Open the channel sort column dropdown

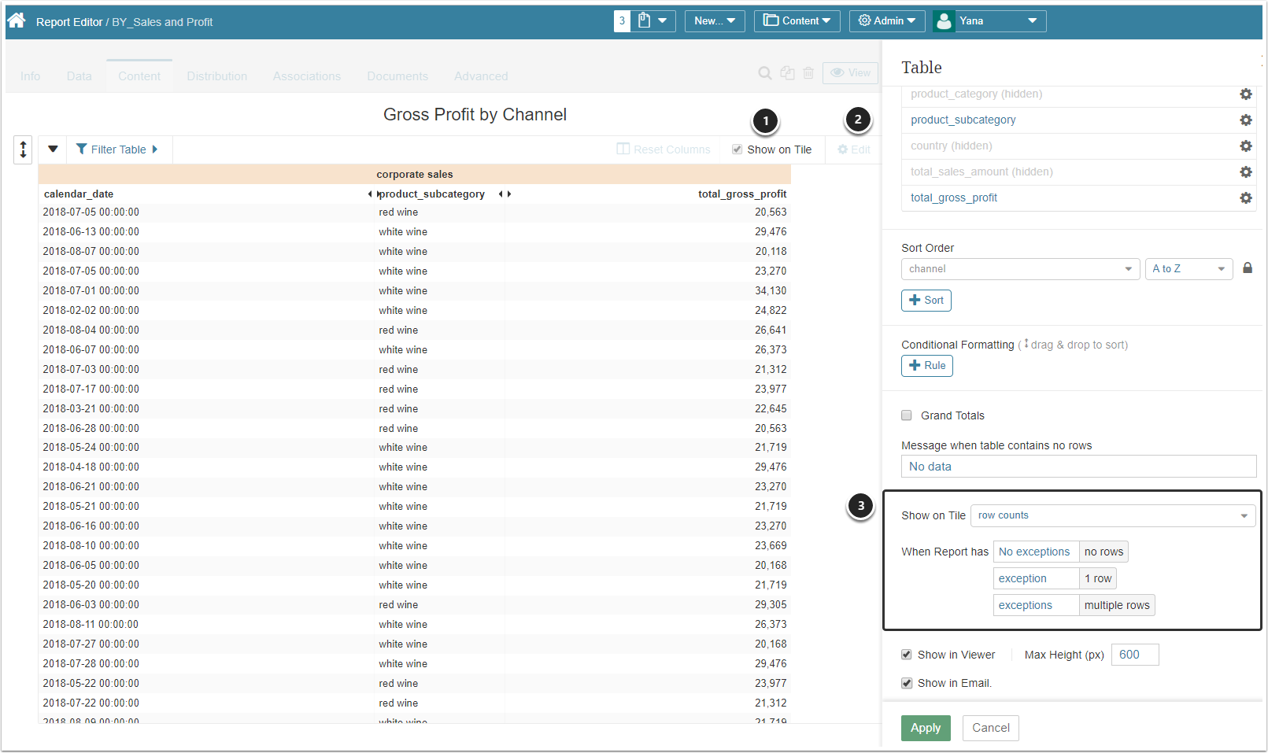[x=1020, y=269]
